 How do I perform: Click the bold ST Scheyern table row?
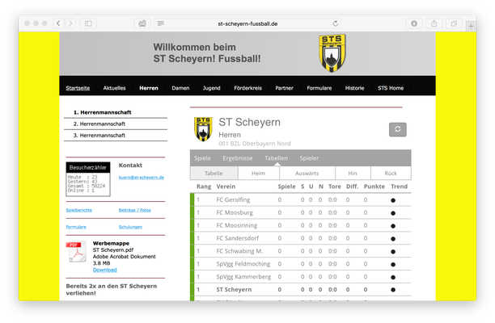click(301, 290)
